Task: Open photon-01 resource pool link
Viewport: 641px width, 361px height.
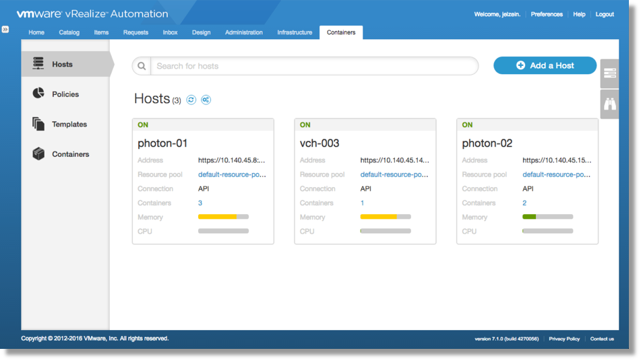Action: pos(232,174)
